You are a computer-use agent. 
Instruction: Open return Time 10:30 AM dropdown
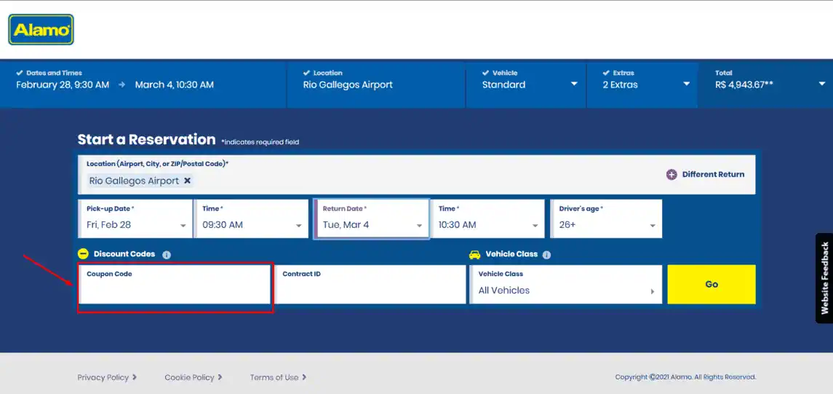click(x=487, y=218)
